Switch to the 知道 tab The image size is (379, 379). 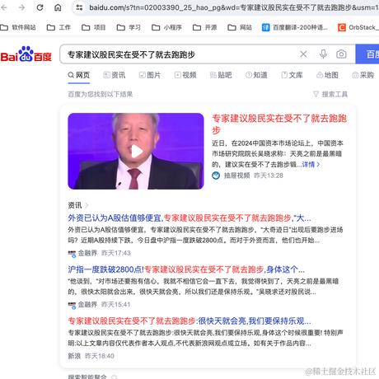pyautogui.click(x=256, y=75)
